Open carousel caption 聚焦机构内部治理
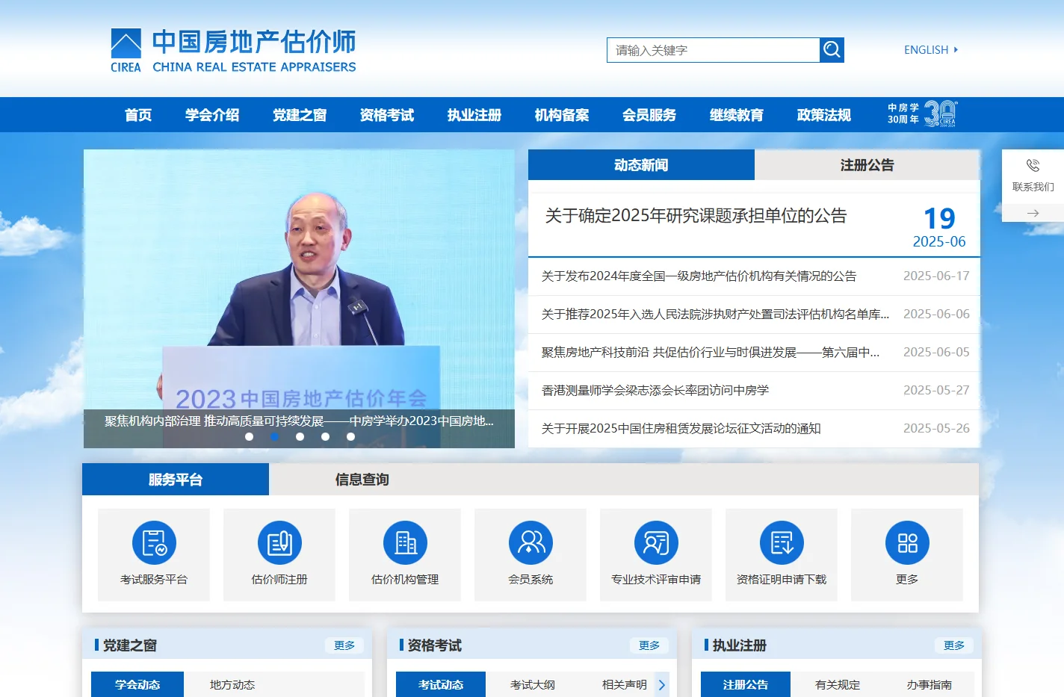 [299, 421]
